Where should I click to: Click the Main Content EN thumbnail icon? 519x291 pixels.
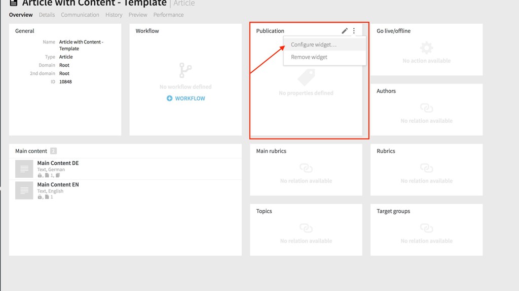click(24, 190)
